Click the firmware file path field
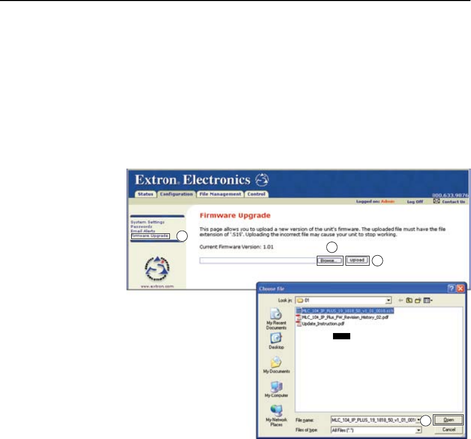 pos(258,260)
